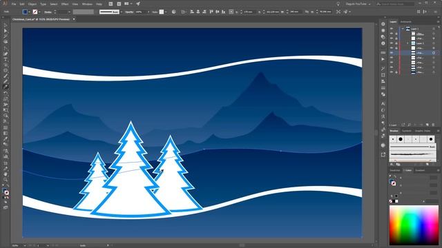
Task: Click the Fill color box in the toolbar
Action: pos(4,191)
